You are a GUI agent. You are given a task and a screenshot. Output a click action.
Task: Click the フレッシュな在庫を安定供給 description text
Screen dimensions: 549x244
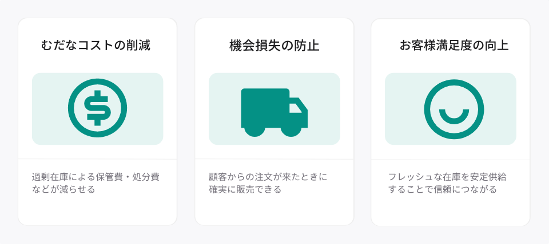click(x=447, y=177)
